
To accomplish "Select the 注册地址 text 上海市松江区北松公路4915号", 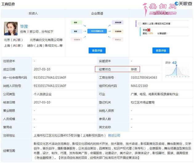I will pyautogui.click(x=54, y=135).
